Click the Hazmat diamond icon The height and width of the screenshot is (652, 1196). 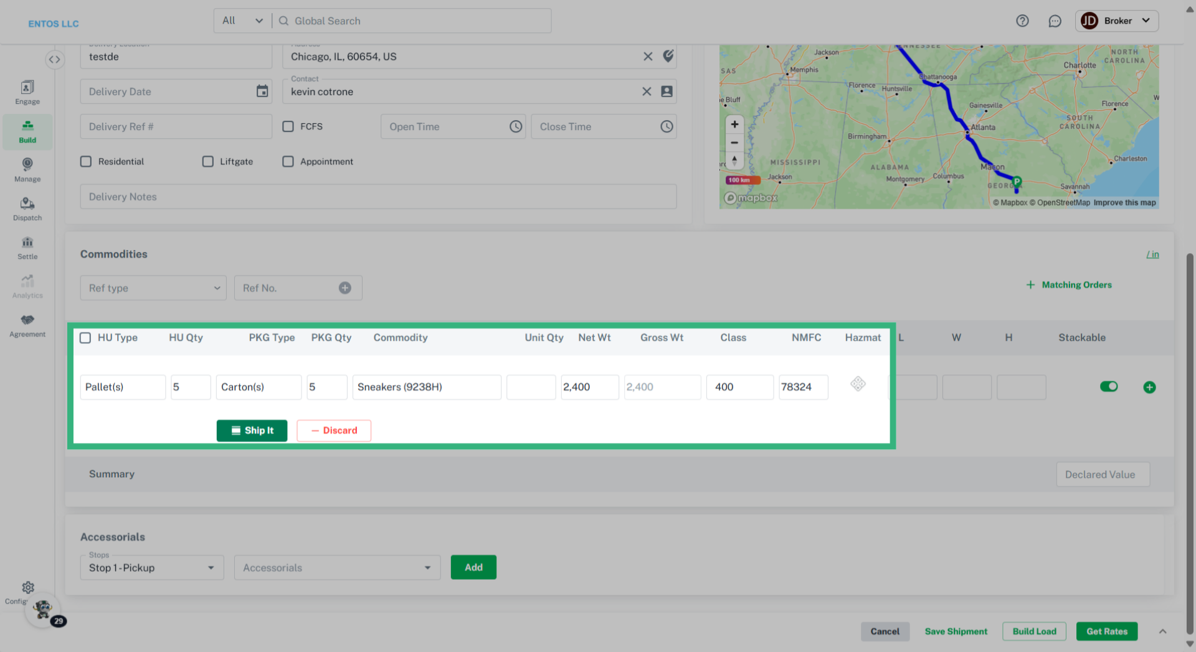click(x=858, y=384)
